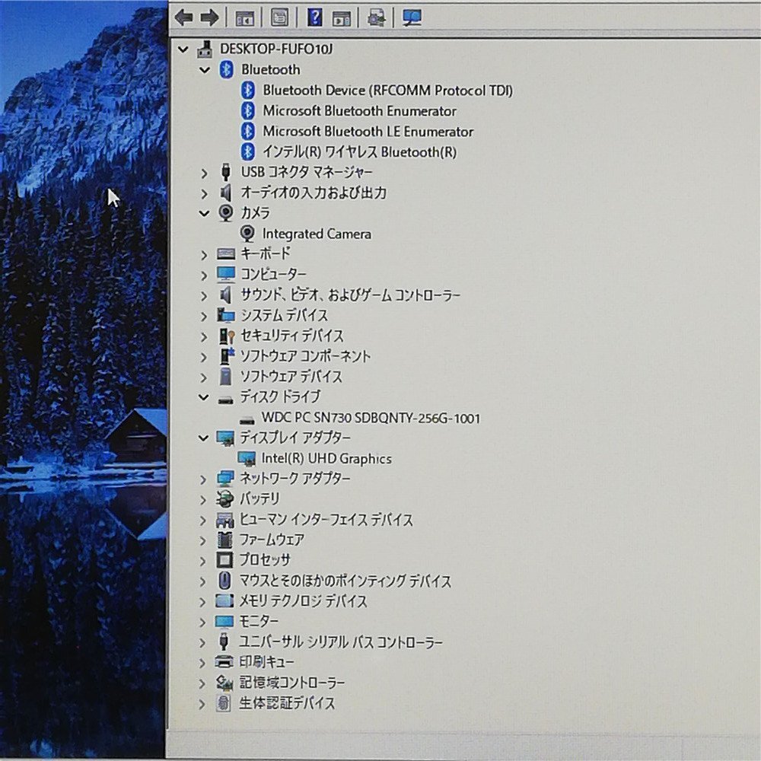Select Intel(R) UHD Graphics adapter
Image resolution: width=761 pixels, height=761 pixels.
point(326,459)
